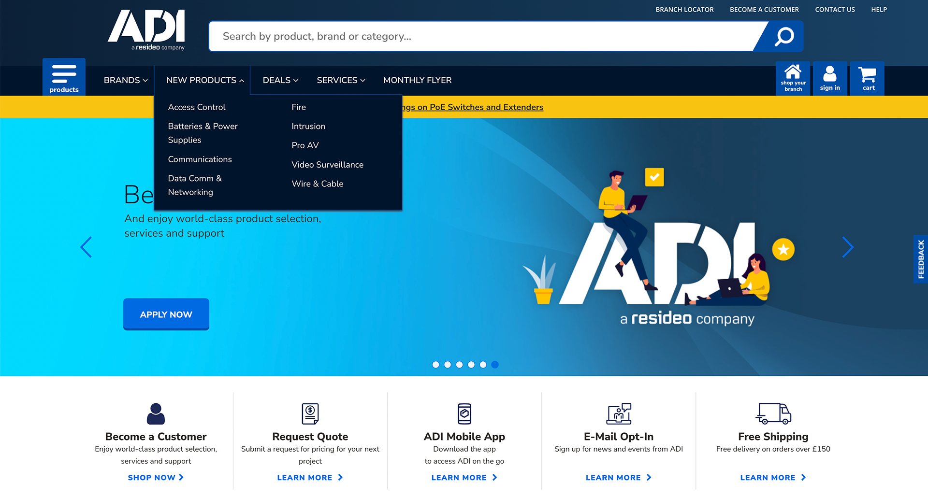Select sixth active carousel dot
Image resolution: width=928 pixels, height=498 pixels.
coord(495,365)
